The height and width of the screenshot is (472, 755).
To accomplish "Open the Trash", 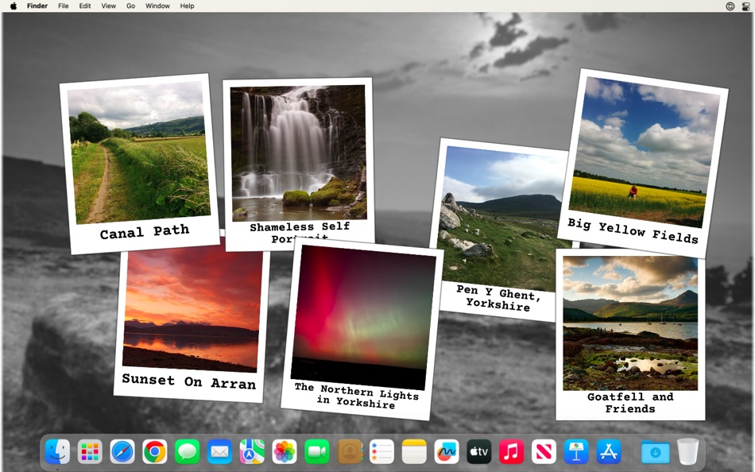I will 687,451.
